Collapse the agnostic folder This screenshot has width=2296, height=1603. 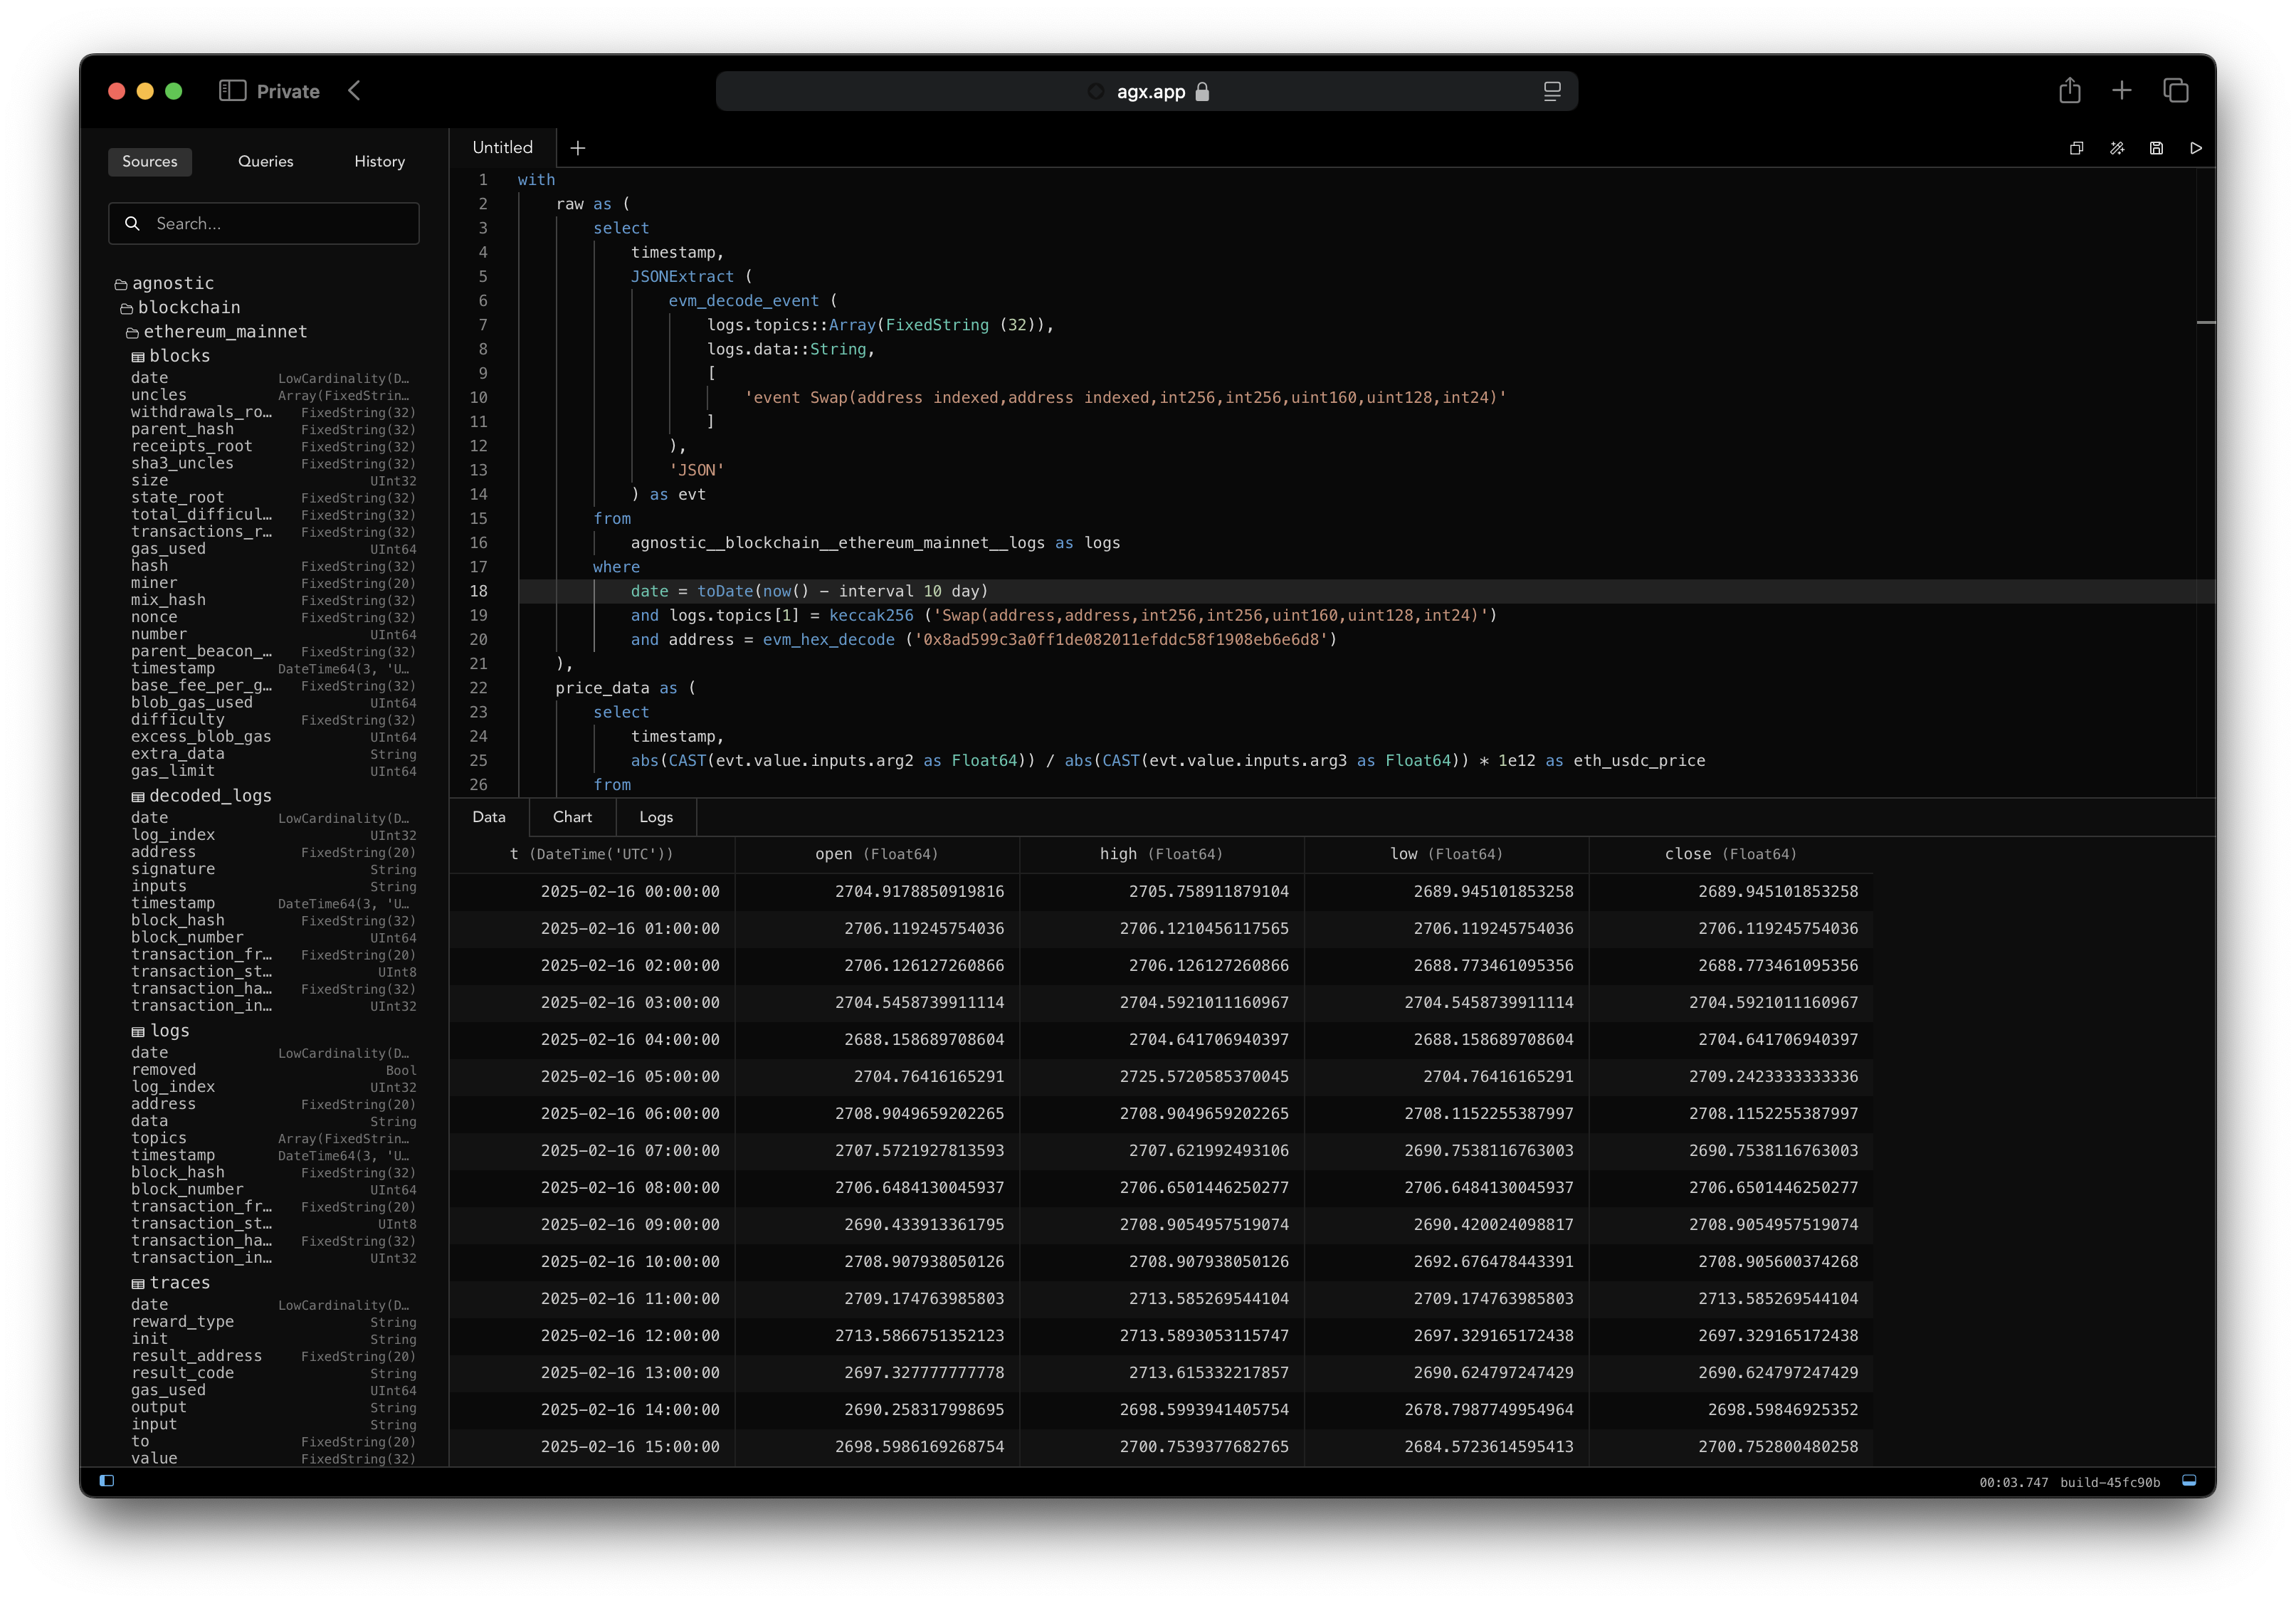click(x=172, y=284)
